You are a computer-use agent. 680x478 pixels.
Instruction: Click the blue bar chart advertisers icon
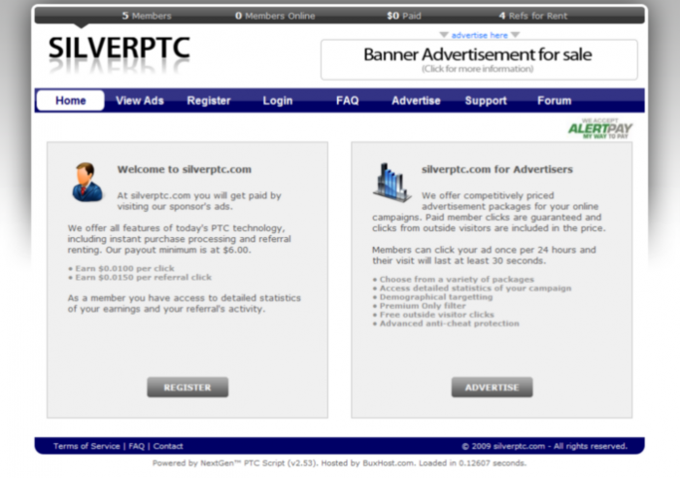tap(391, 183)
